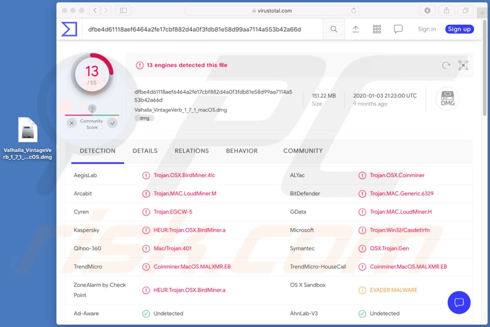
Task: Click the reanalyze refresh icon
Action: 446,65
